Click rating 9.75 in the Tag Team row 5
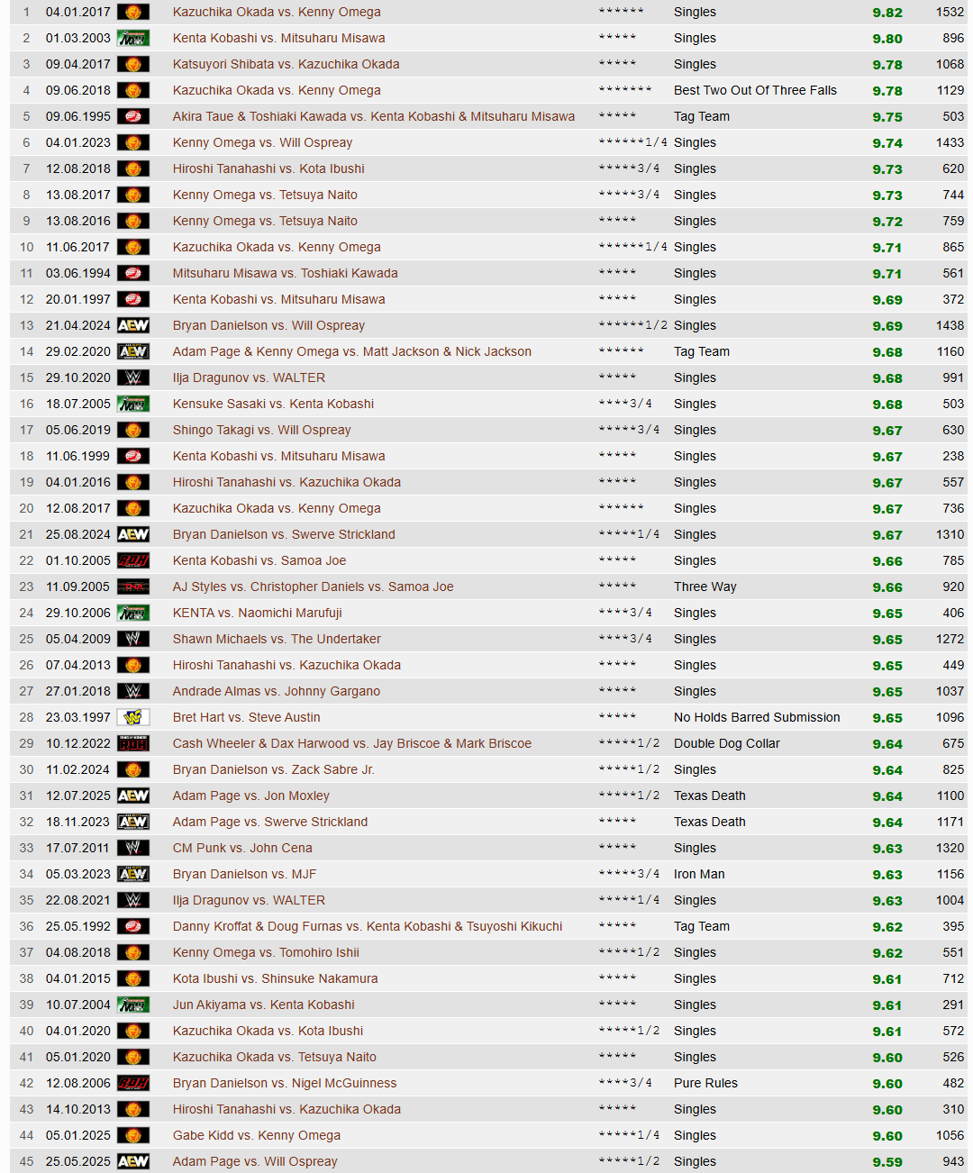This screenshot has height=1173, width=973. pyautogui.click(x=887, y=117)
